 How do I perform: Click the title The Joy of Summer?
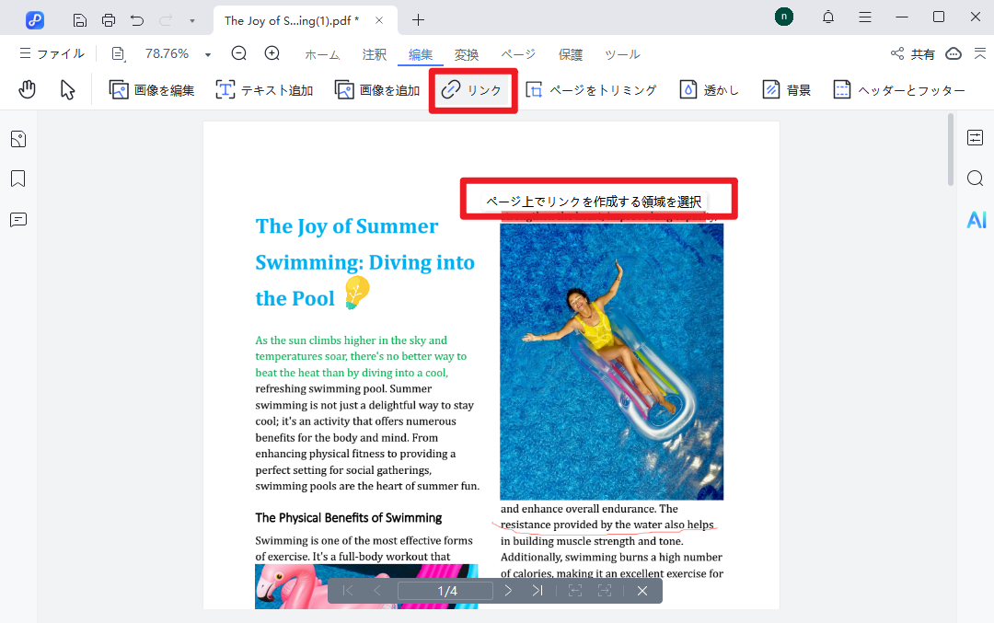347,226
